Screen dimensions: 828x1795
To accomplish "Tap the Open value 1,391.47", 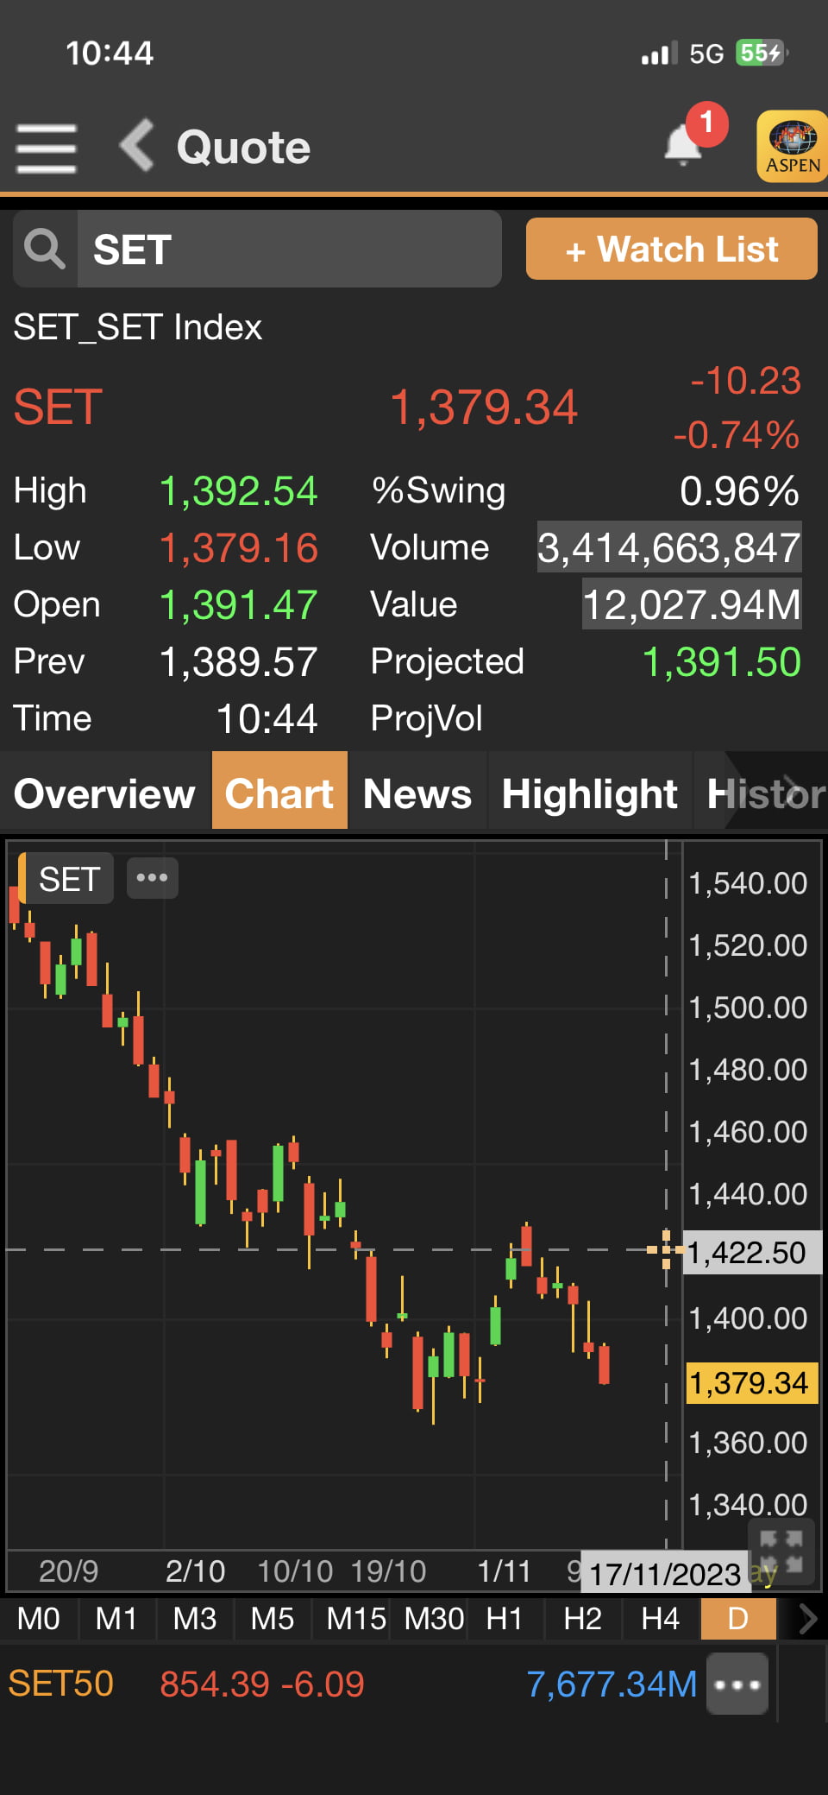I will point(239,605).
